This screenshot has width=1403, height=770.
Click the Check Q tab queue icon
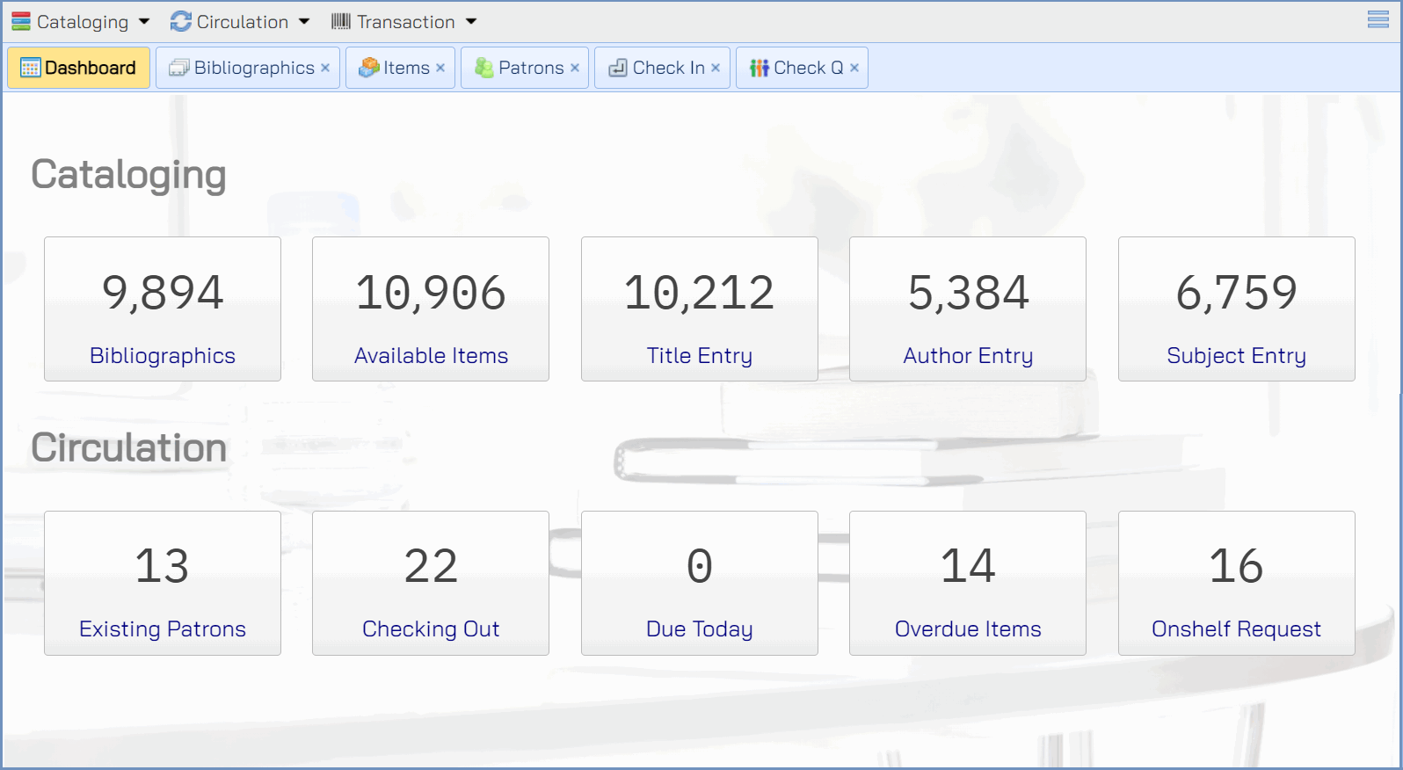pos(759,68)
